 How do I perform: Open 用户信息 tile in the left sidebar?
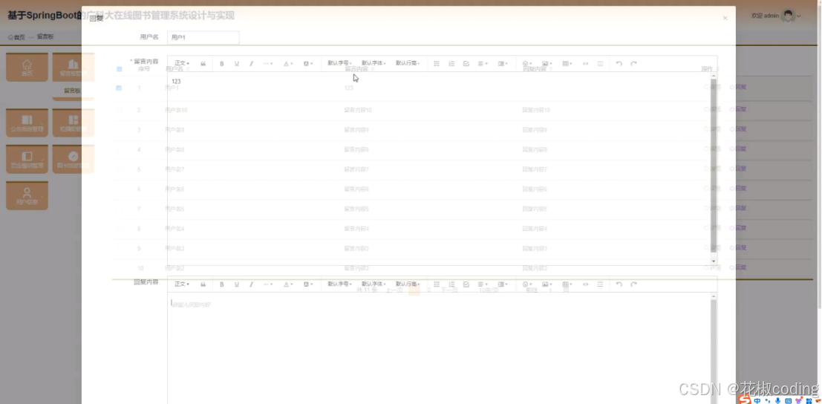coord(27,195)
